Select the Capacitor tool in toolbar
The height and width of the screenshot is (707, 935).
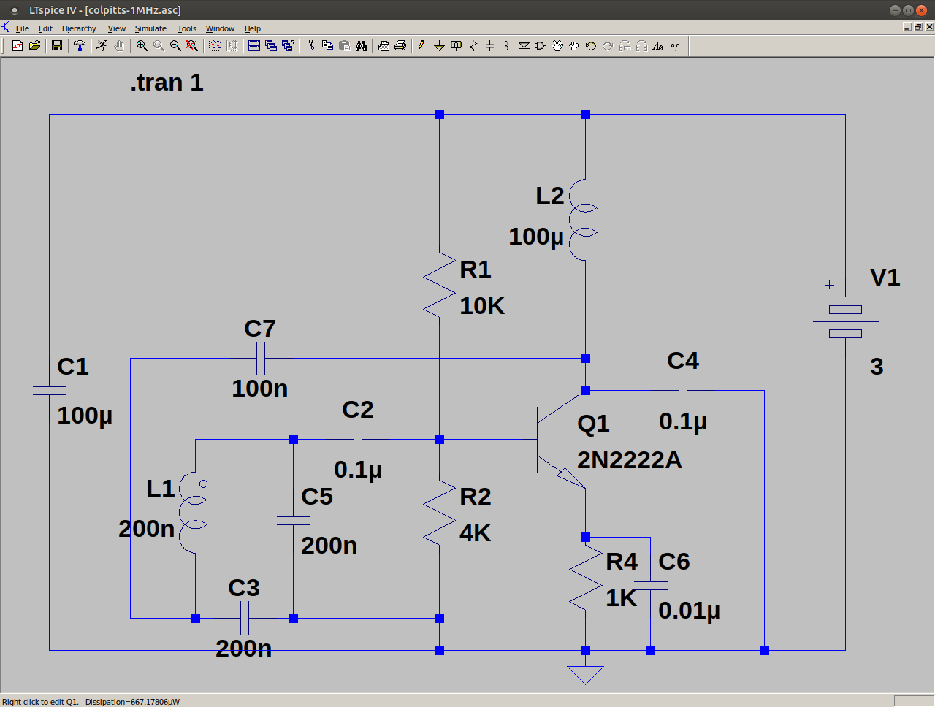click(x=490, y=45)
